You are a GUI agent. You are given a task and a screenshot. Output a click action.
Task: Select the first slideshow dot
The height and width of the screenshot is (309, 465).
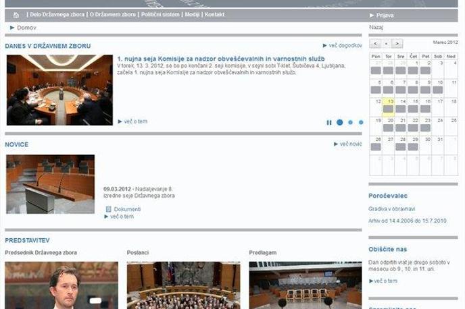(x=340, y=122)
